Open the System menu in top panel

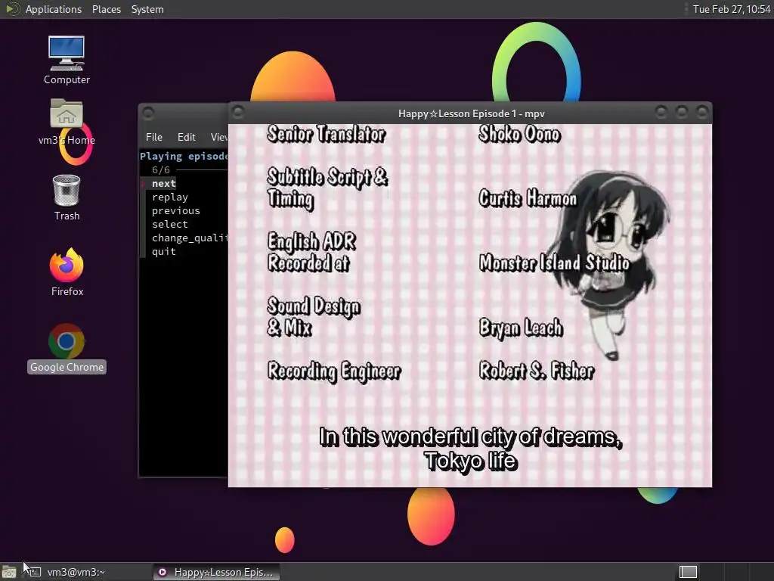(x=147, y=9)
